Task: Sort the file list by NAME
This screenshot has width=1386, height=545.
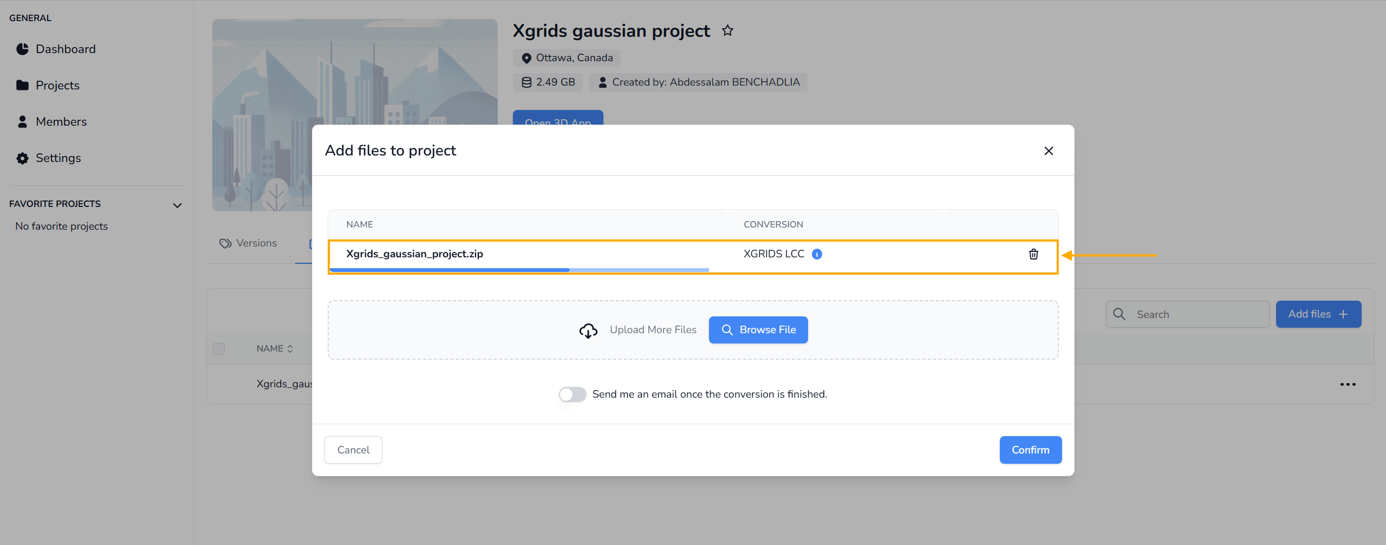Action: point(275,349)
